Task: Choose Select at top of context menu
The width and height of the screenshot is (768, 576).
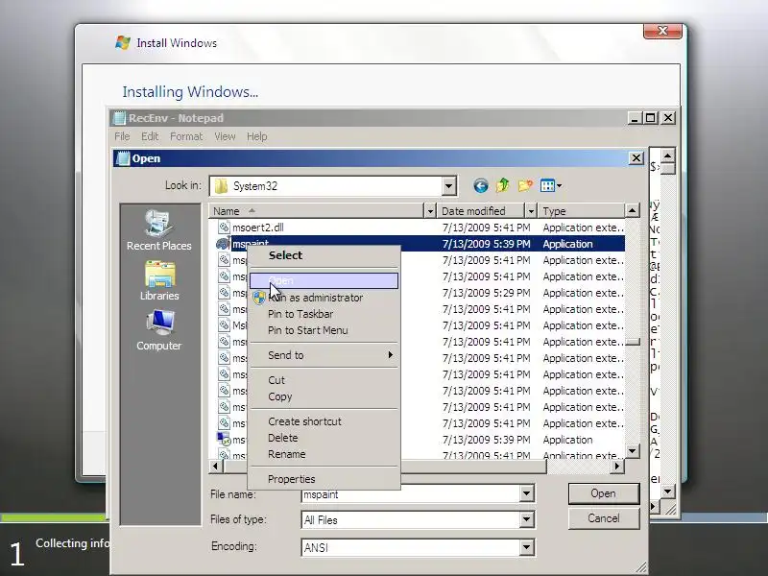Action: point(324,255)
